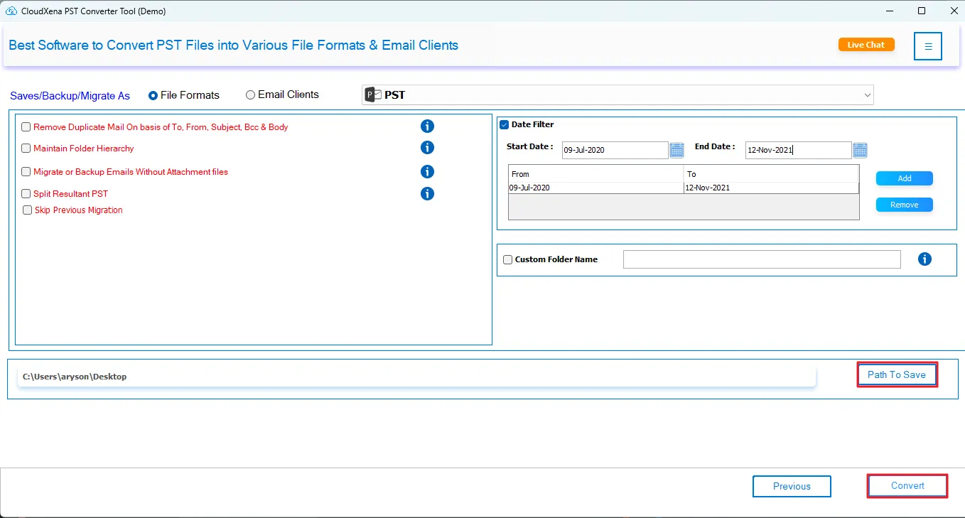Image resolution: width=965 pixels, height=518 pixels.
Task: Open the Start Date calendar picker
Action: (676, 150)
